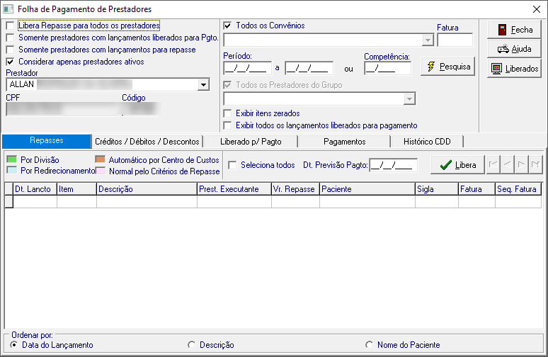The width and height of the screenshot is (548, 357).
Task: Check Somente prestadores com lançamentos para repasse
Action: [x=10, y=50]
